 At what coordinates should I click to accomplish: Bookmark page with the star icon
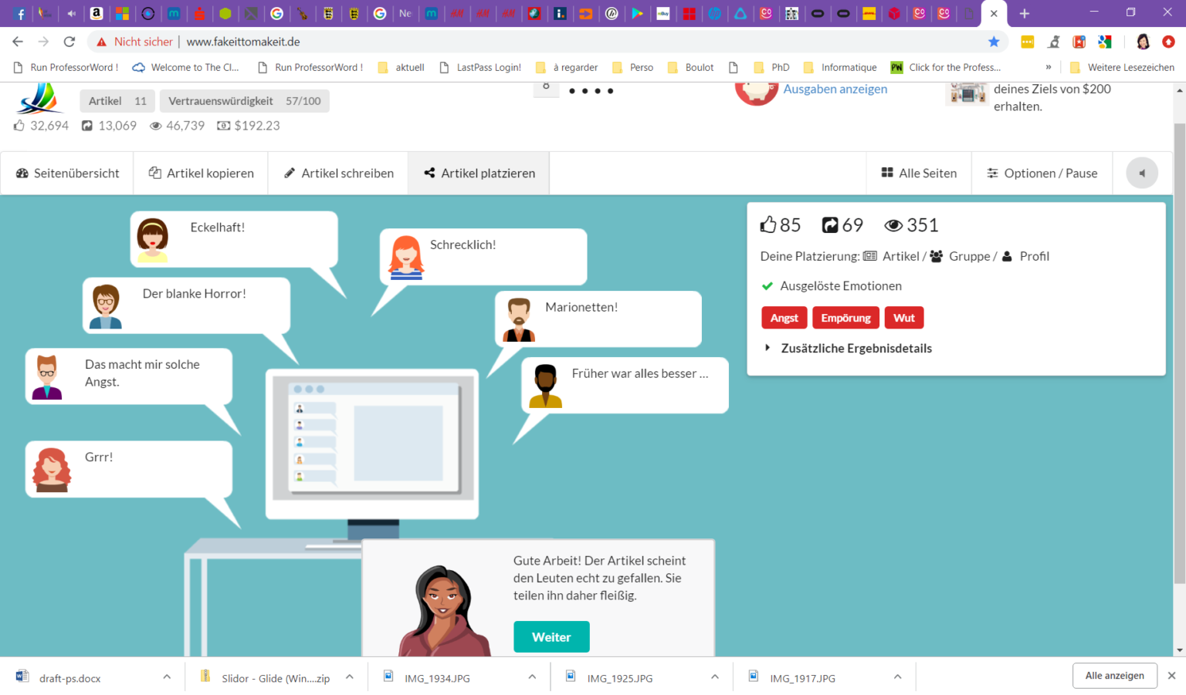[994, 42]
